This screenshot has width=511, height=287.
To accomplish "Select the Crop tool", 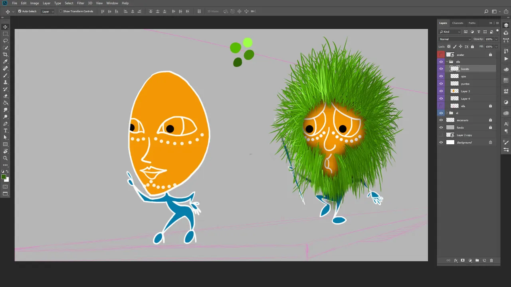I will point(5,55).
